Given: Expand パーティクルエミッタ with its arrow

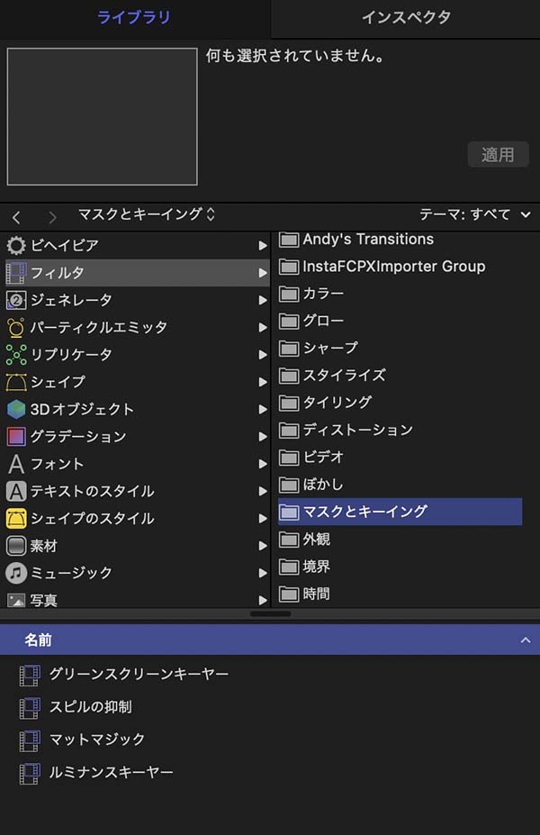Looking at the screenshot, I should (262, 328).
